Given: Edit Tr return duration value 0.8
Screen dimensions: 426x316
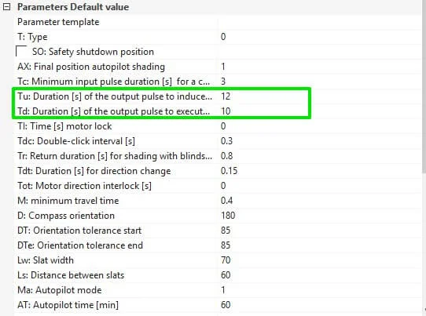Looking at the screenshot, I should tap(226, 156).
